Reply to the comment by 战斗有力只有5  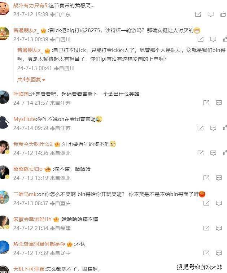[210, 14]
